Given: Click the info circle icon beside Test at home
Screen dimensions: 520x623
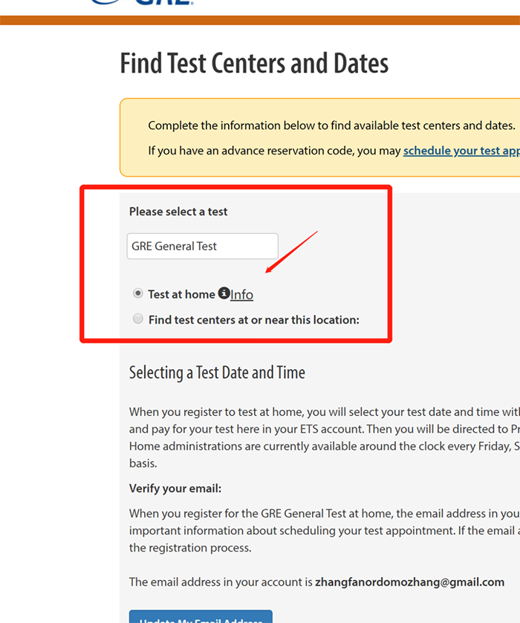Looking at the screenshot, I should pyautogui.click(x=224, y=293).
